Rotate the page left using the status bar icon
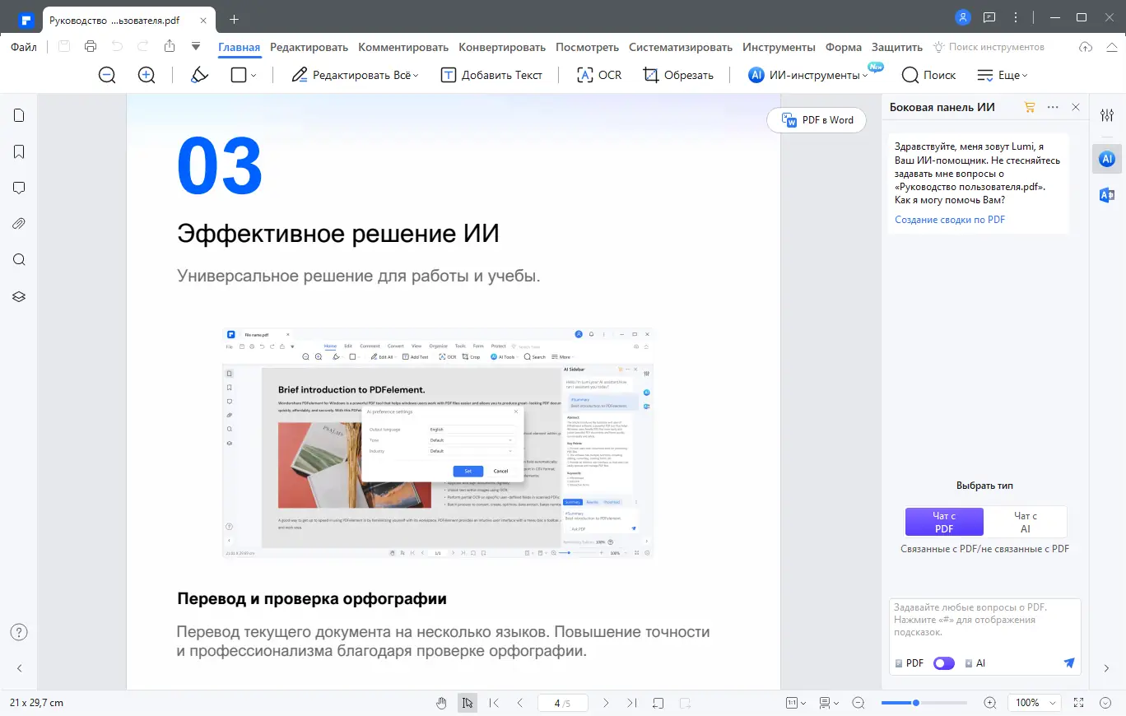Image resolution: width=1126 pixels, height=716 pixels. click(658, 703)
